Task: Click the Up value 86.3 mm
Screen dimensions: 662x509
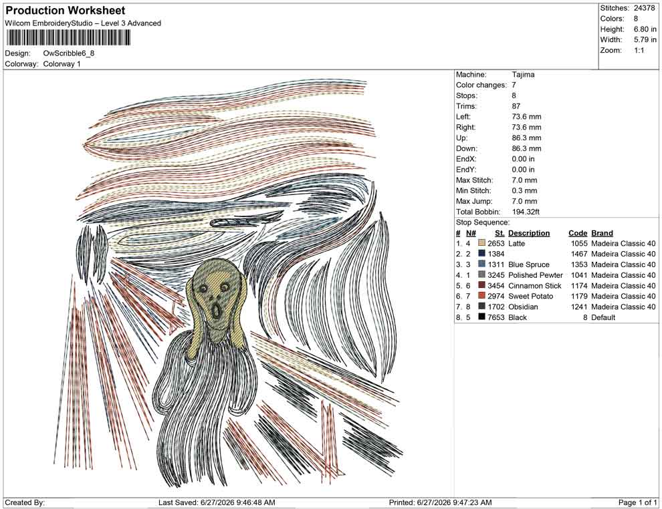Action: (x=526, y=138)
